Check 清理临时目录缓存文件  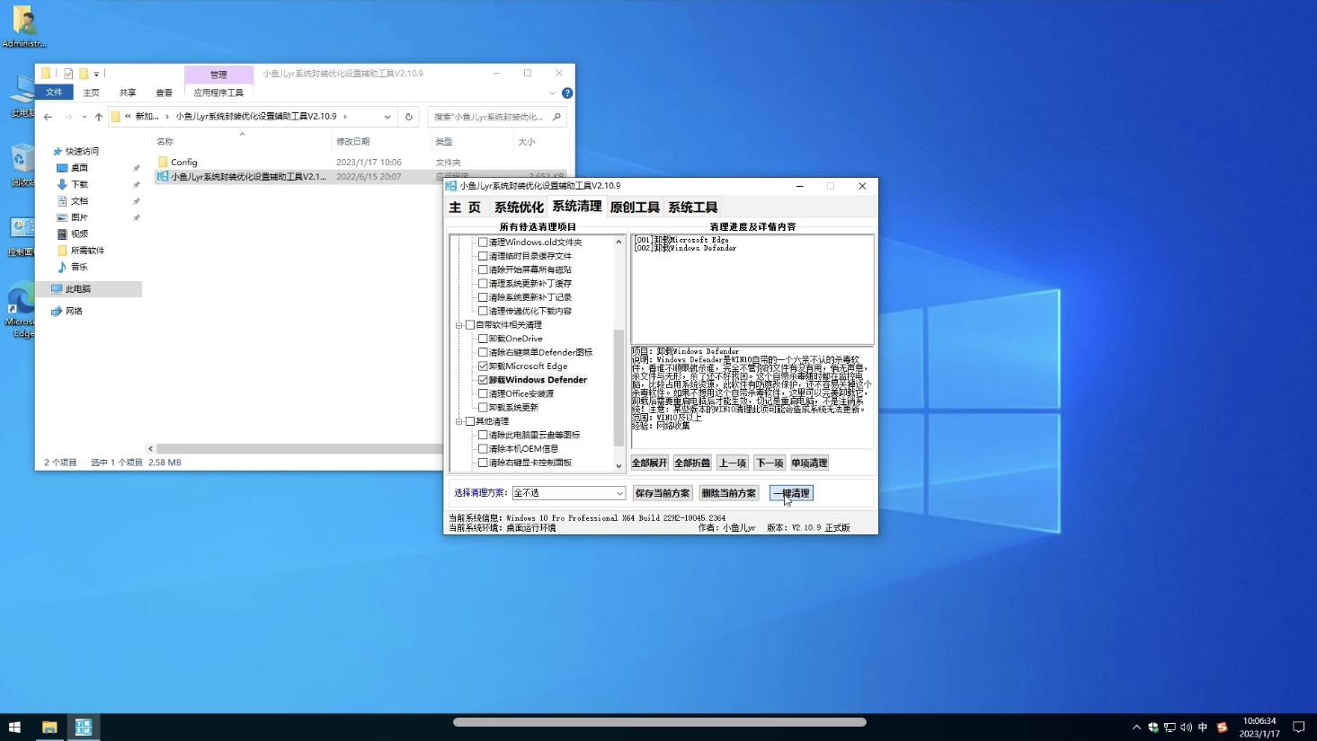tap(483, 256)
